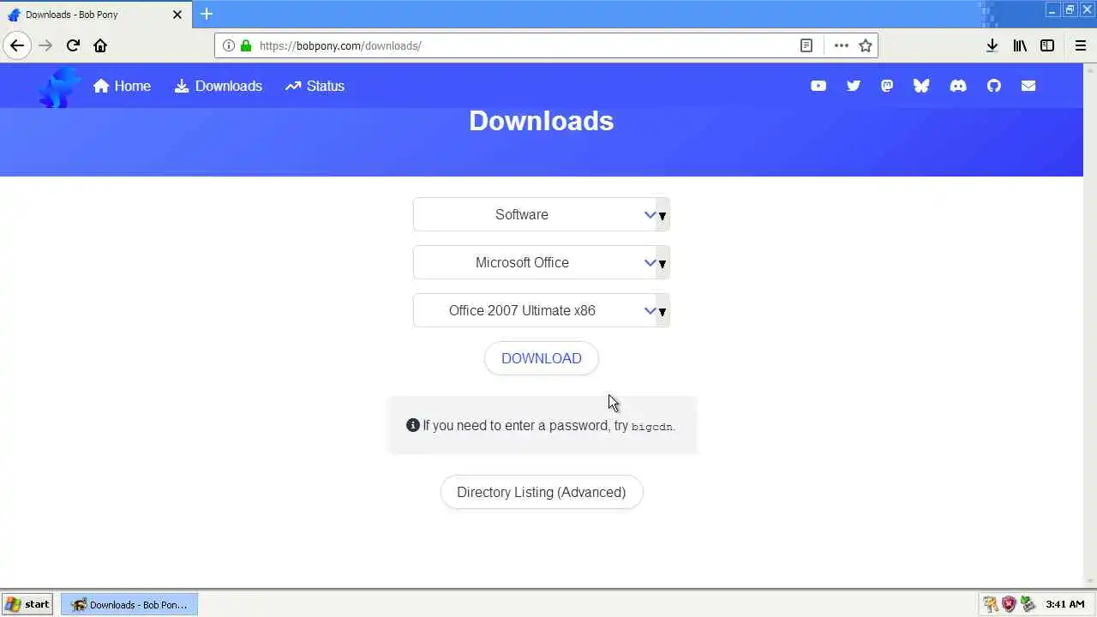1097x617 pixels.
Task: Open page actions three-dots menu
Action: pos(842,45)
